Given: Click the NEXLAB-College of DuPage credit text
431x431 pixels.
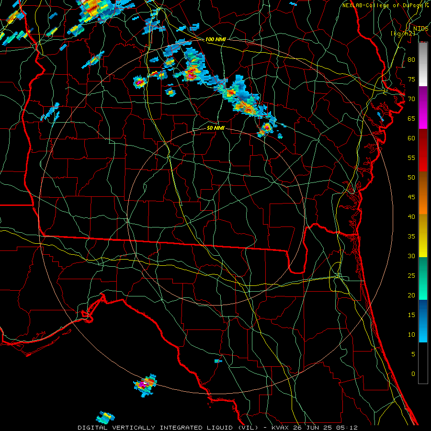Looking at the screenshot, I should [x=384, y=5].
